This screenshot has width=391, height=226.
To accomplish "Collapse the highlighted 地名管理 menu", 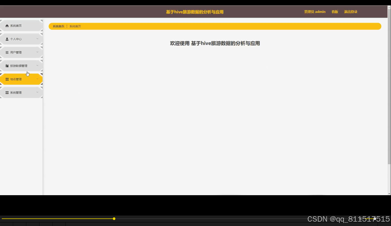I will pyautogui.click(x=37, y=79).
